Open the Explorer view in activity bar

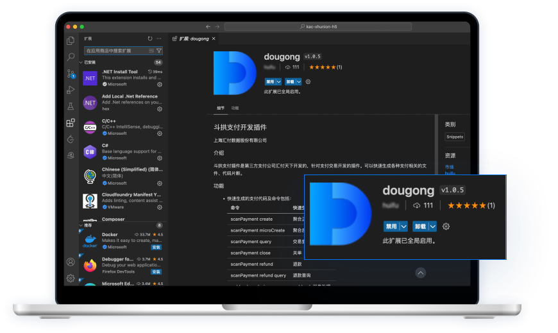[x=71, y=40]
